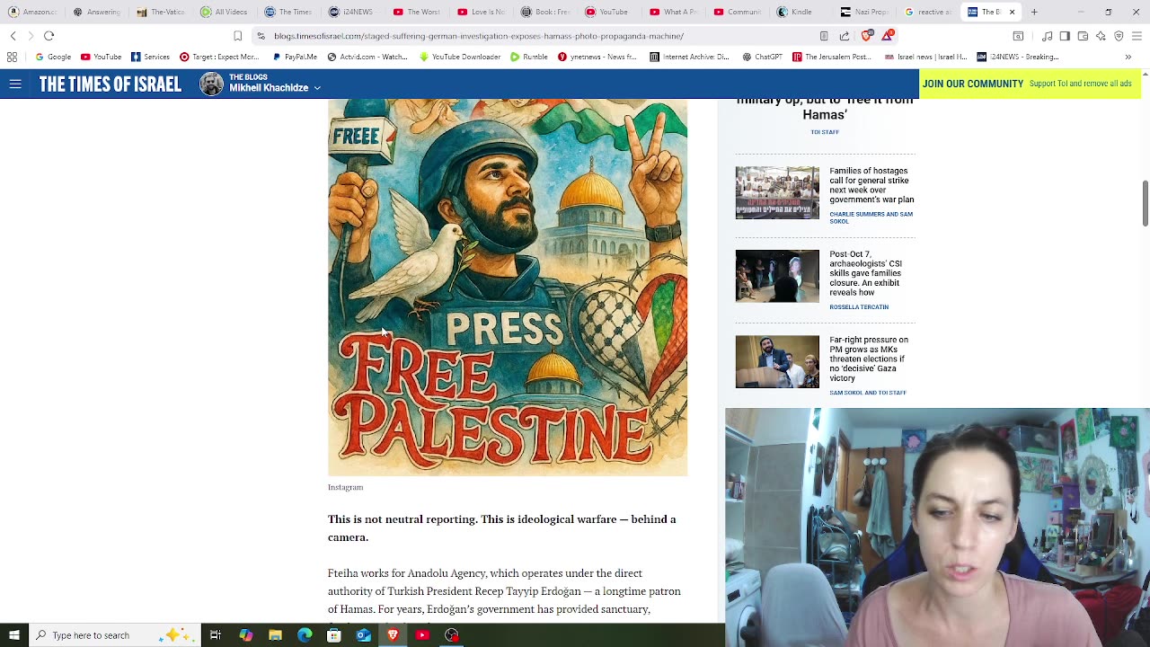Click the share page icon
Image resolution: width=1150 pixels, height=647 pixels.
(845, 36)
